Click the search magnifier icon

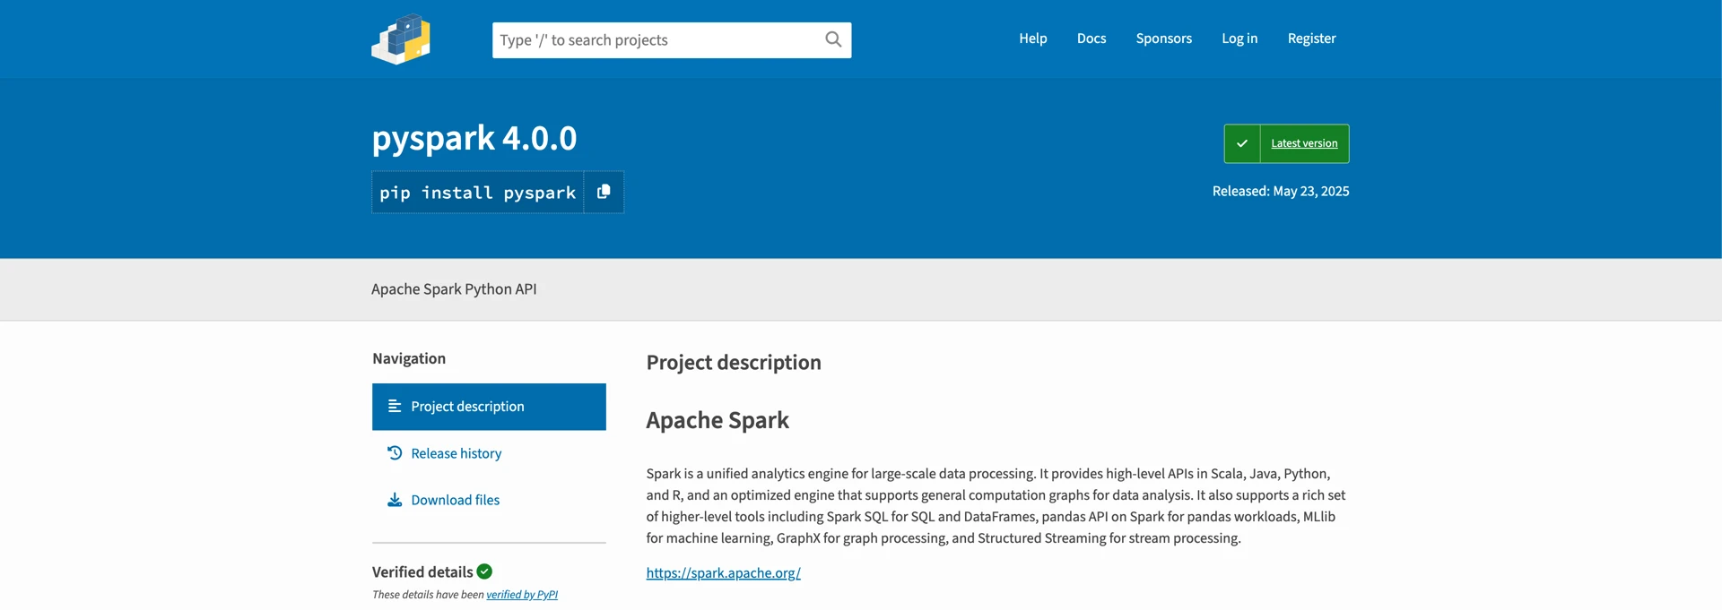point(833,39)
